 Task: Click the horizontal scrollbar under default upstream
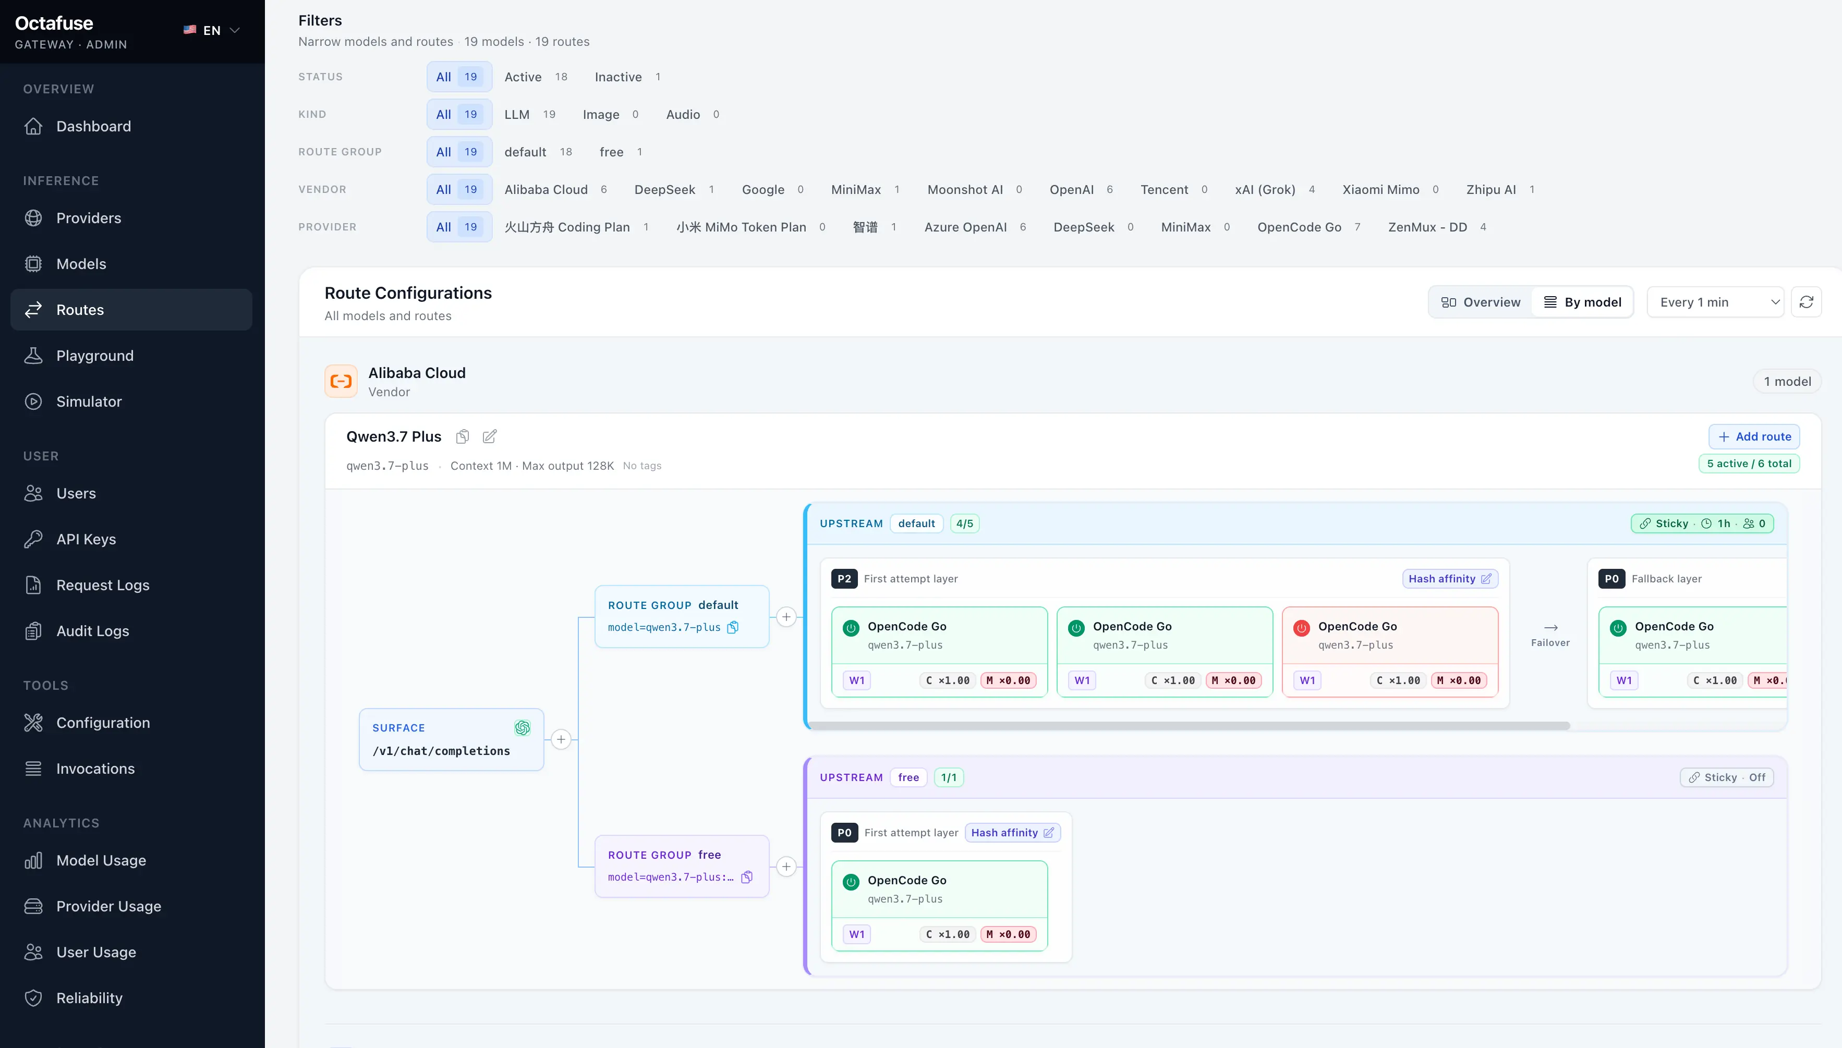click(1187, 726)
